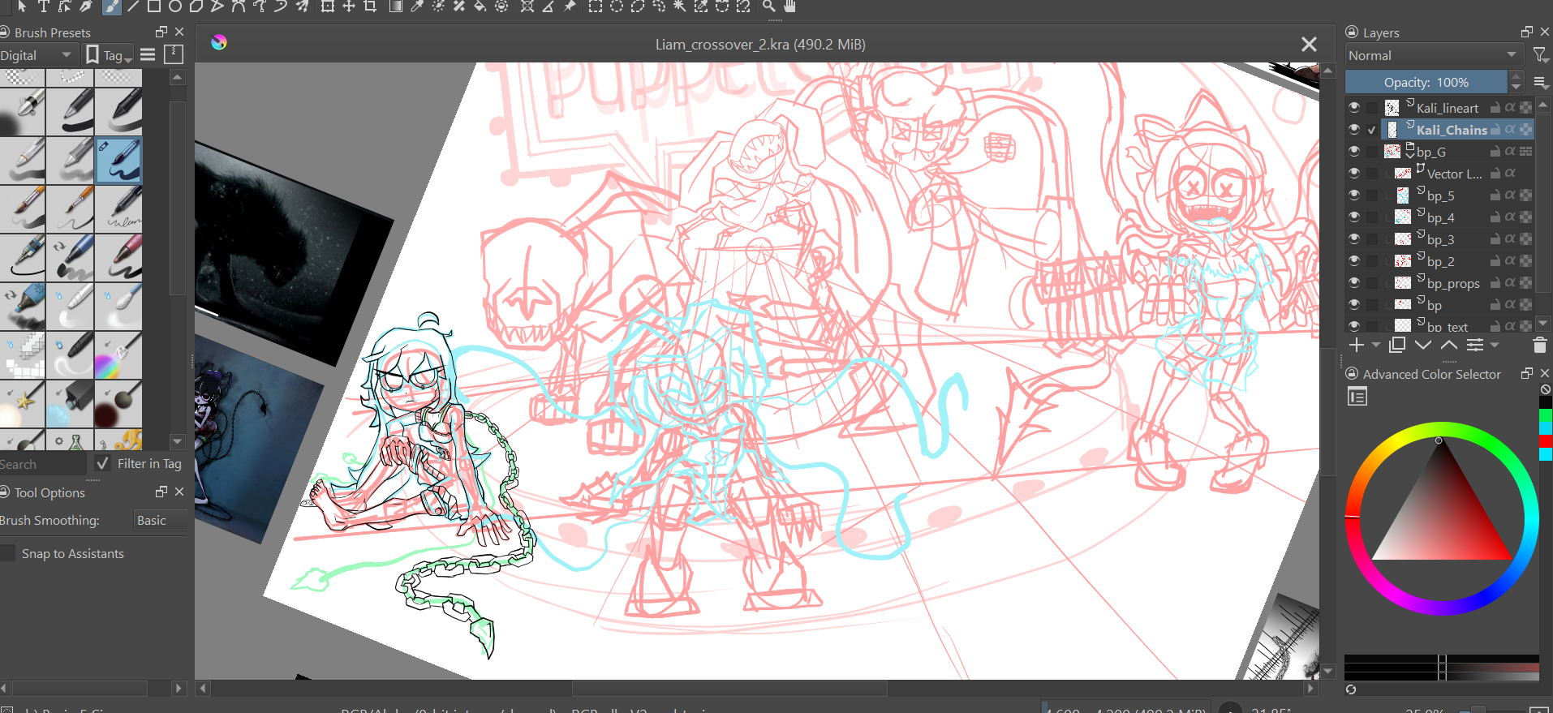Screen dimensions: 1553x713
Task: Open the Tag button menu
Action: pyautogui.click(x=109, y=55)
